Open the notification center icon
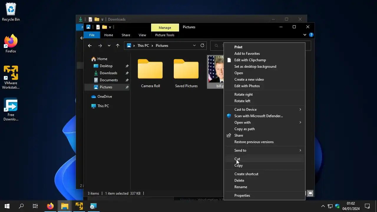The height and width of the screenshot is (212, 377). point(367,206)
